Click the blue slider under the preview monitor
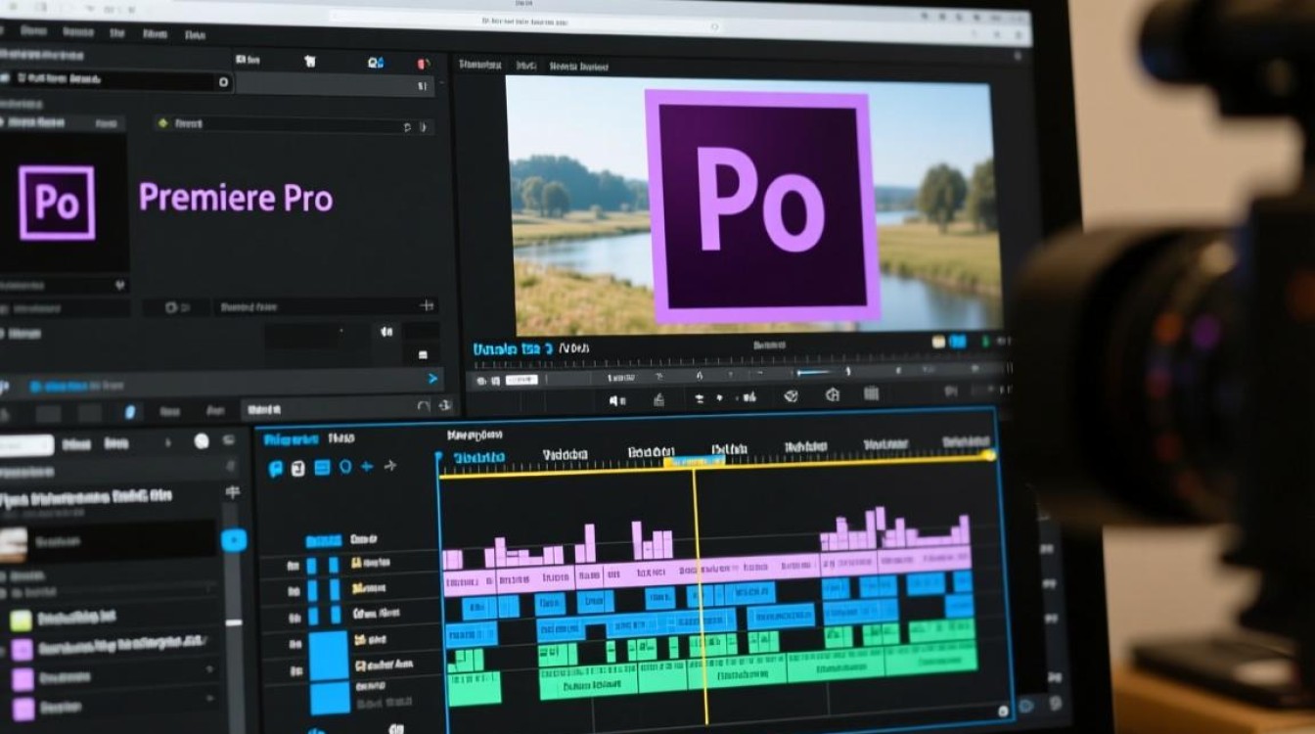Viewport: 1315px width, 734px height. click(814, 372)
